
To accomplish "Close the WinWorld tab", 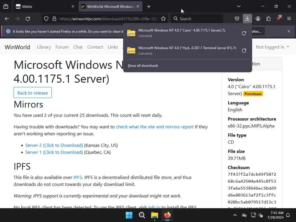I will click(138, 7).
